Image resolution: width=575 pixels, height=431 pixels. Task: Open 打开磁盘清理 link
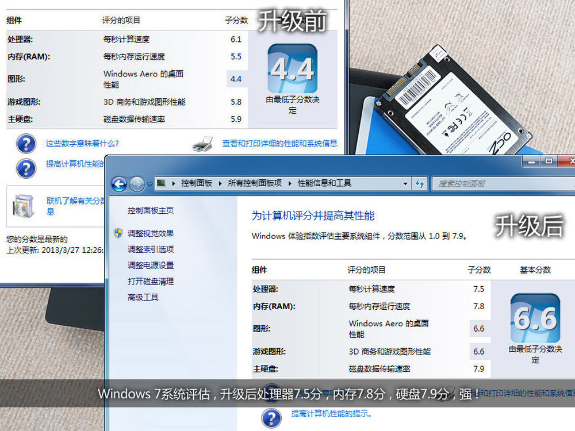150,282
